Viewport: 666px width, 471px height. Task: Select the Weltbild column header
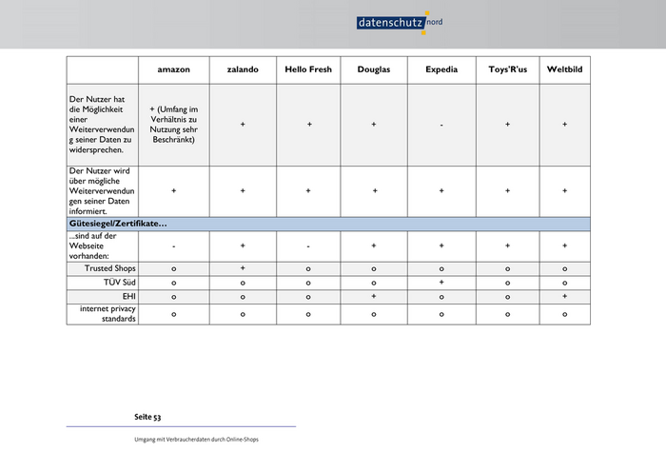pyautogui.click(x=564, y=70)
